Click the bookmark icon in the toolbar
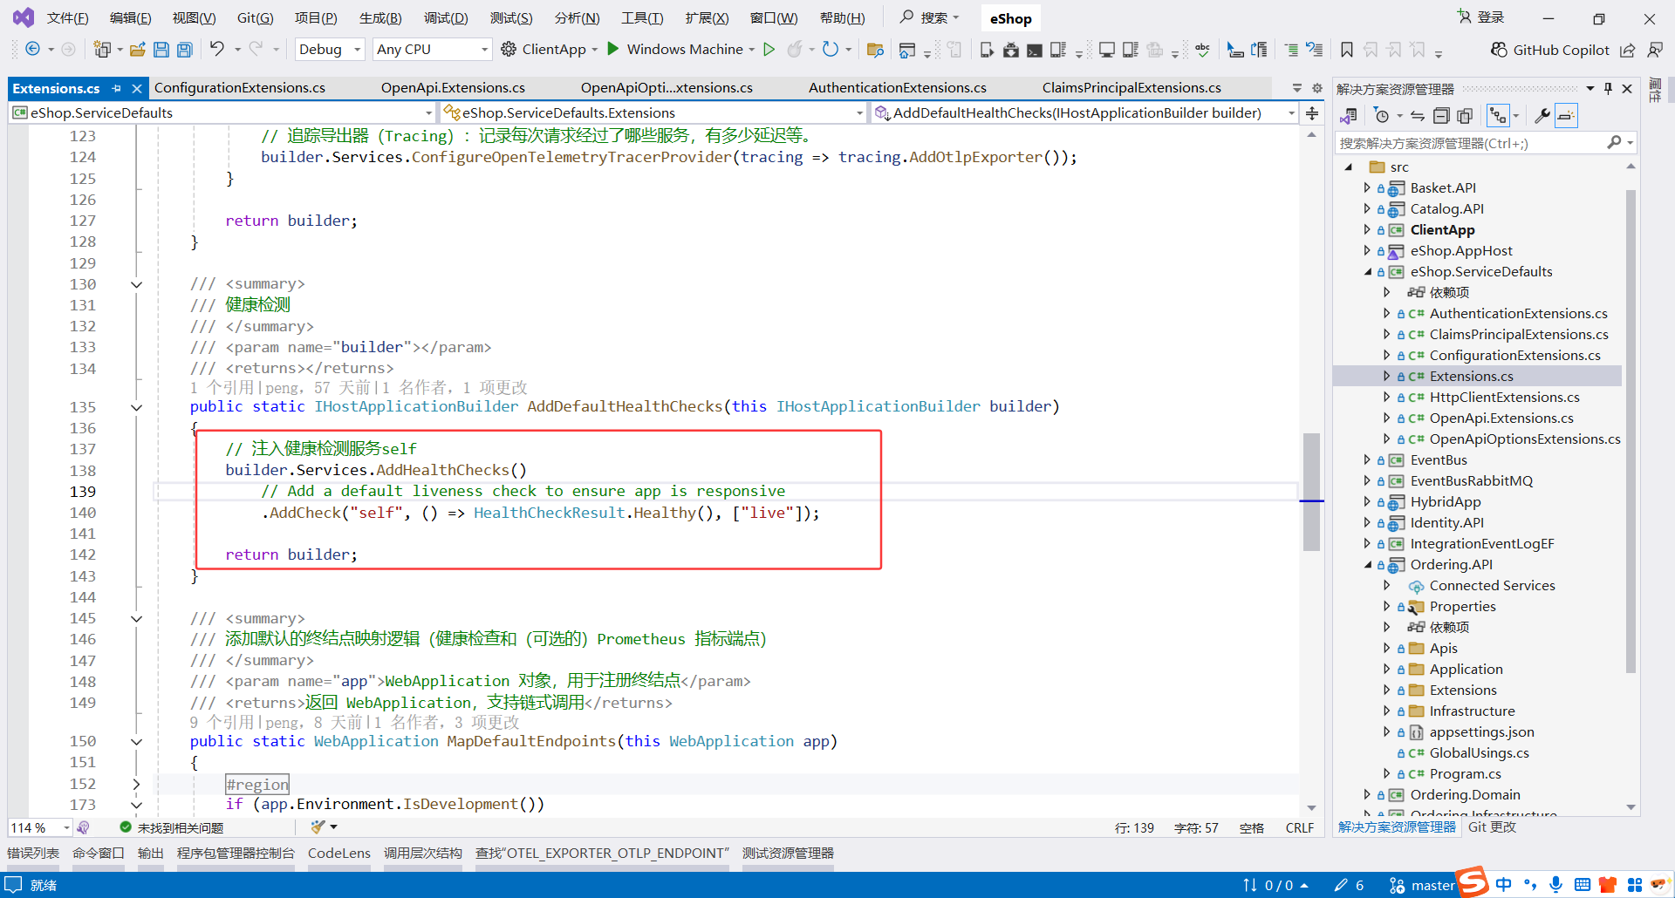Screen dimensions: 1675x898 (1347, 50)
